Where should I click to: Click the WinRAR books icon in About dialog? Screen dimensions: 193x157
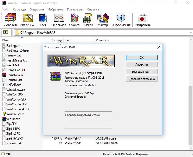coord(55,76)
